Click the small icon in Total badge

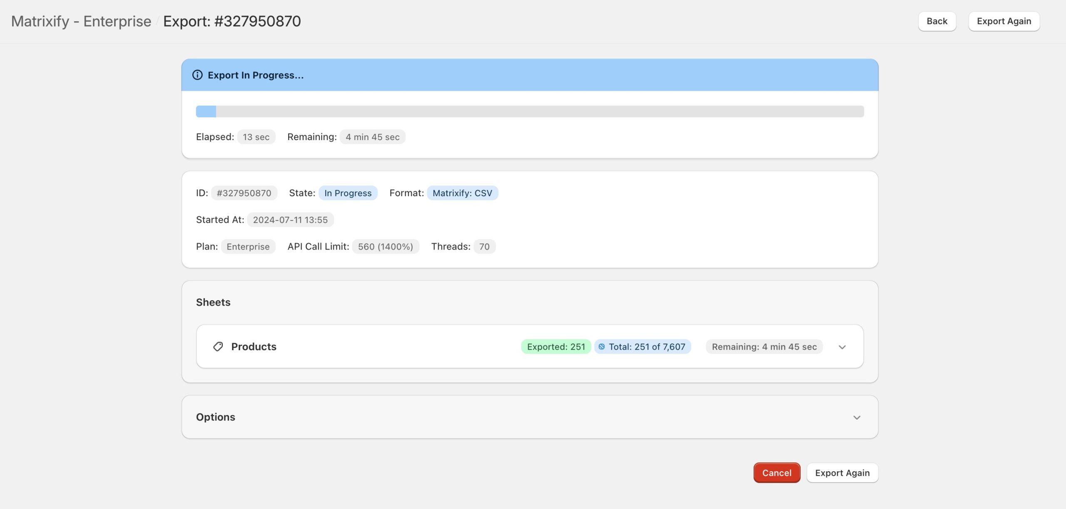[x=602, y=346]
